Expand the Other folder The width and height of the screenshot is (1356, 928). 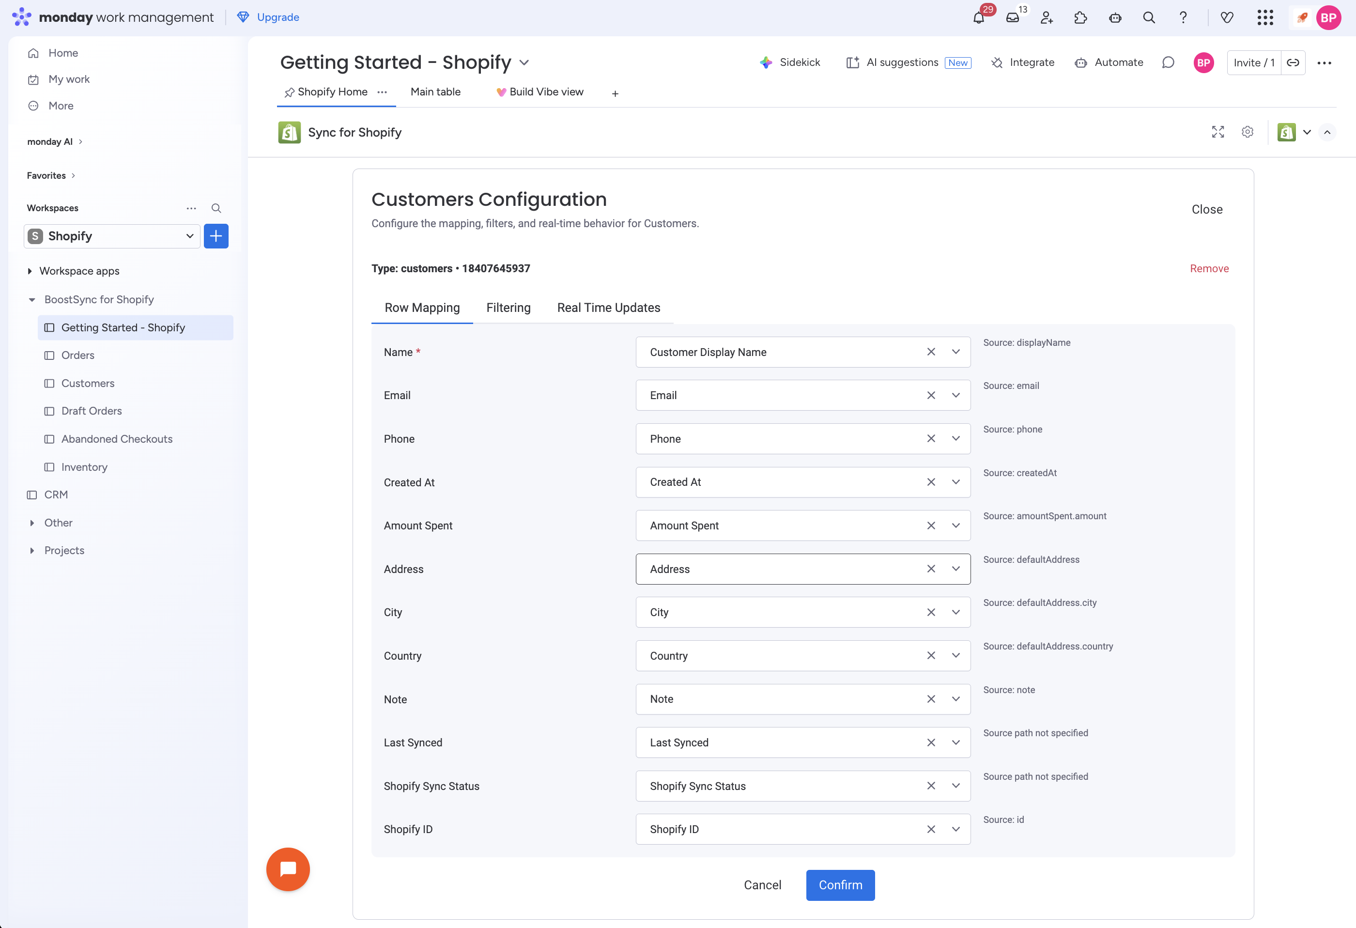(31, 523)
